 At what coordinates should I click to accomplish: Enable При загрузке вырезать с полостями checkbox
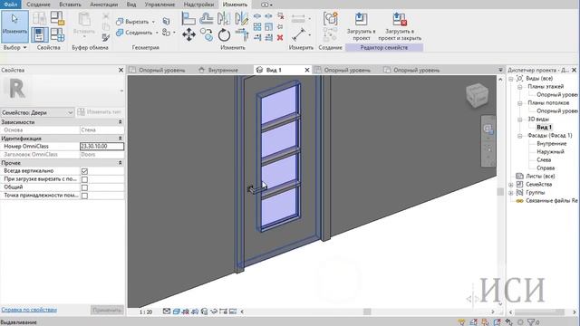pyautogui.click(x=84, y=179)
